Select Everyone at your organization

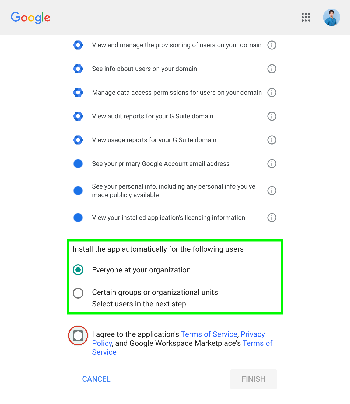point(78,270)
